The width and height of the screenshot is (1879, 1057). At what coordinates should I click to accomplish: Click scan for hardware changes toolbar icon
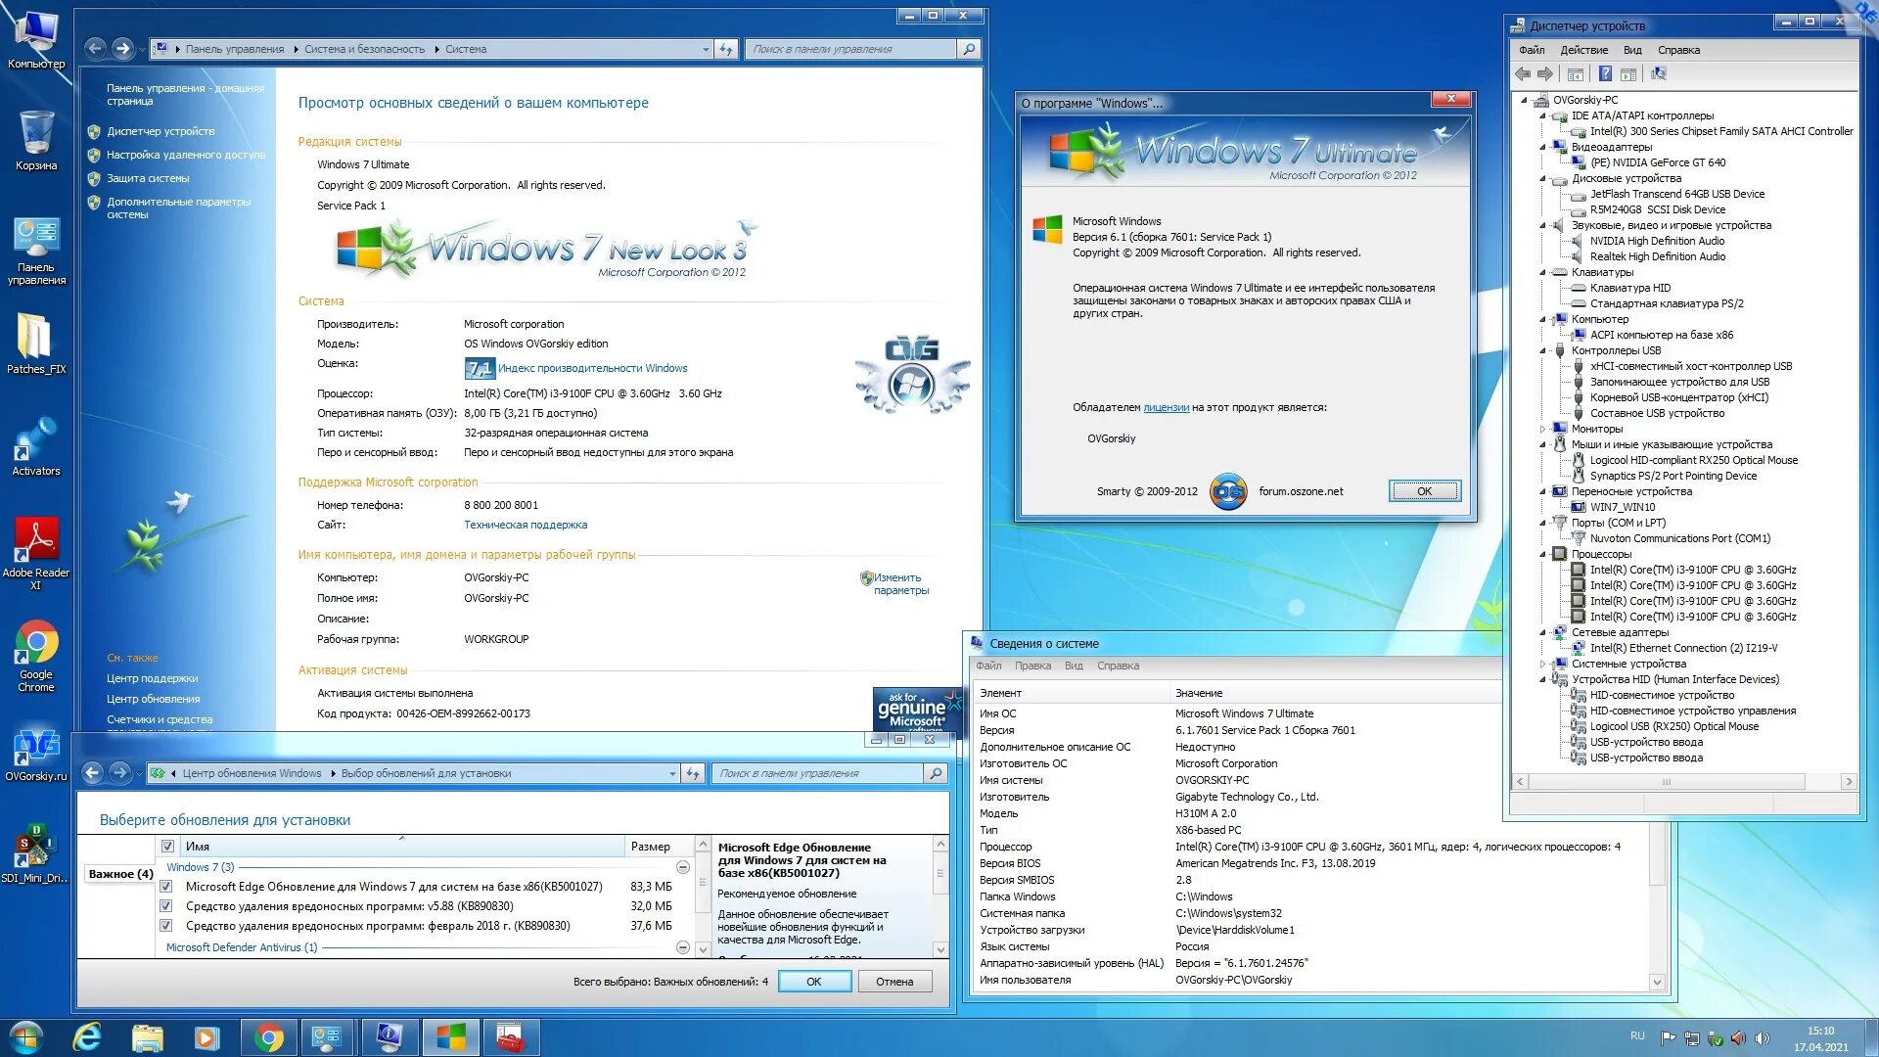1658,74
